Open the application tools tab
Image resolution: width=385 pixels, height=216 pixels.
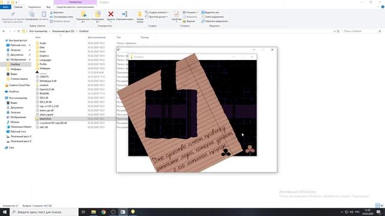(x=75, y=7)
